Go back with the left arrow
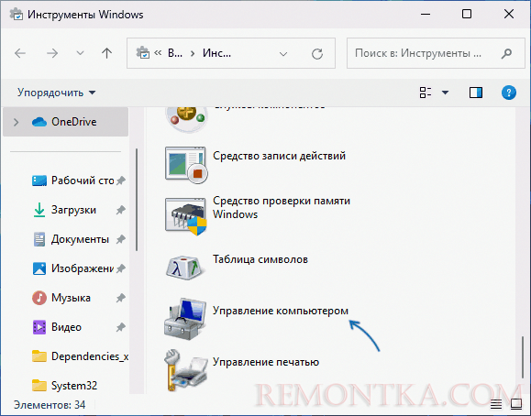 (20, 53)
